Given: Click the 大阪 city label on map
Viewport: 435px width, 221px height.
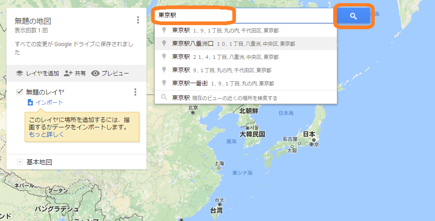Looking at the screenshot, I should (292, 151).
